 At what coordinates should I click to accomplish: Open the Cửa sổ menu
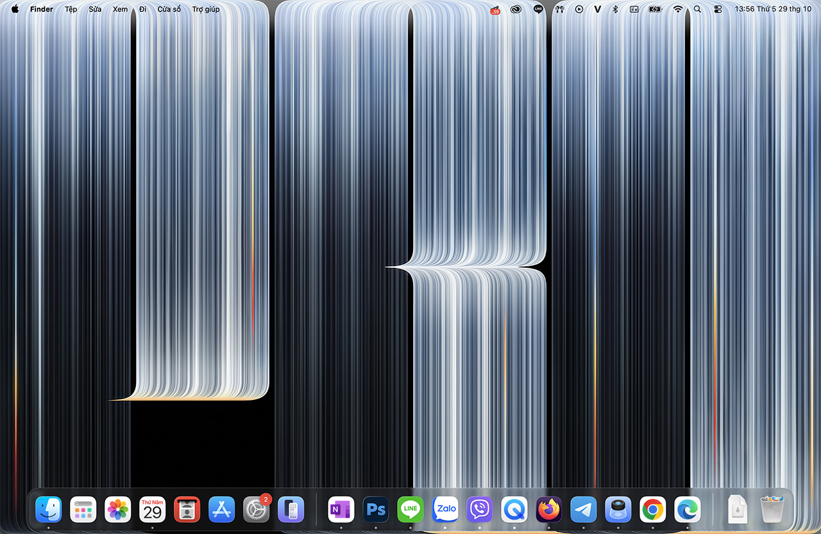[169, 9]
